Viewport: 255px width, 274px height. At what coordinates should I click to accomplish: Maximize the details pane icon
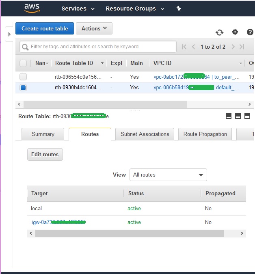coord(247,116)
